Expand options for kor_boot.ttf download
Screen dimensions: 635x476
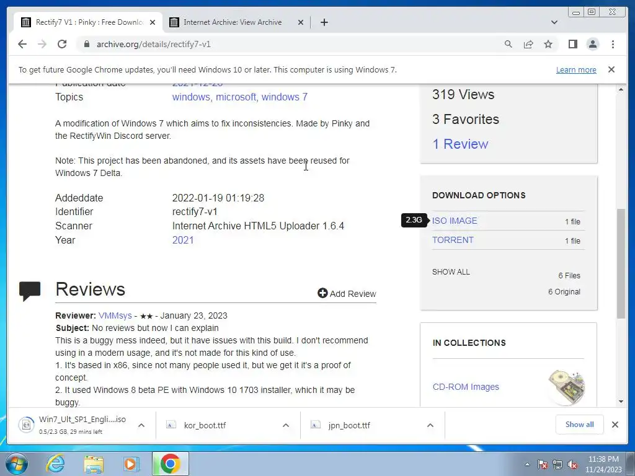point(285,425)
